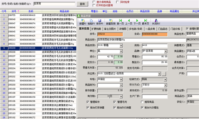This screenshot has height=119, width=199.
Task: Check 推荐商品 checkbox
Action: click(142, 102)
